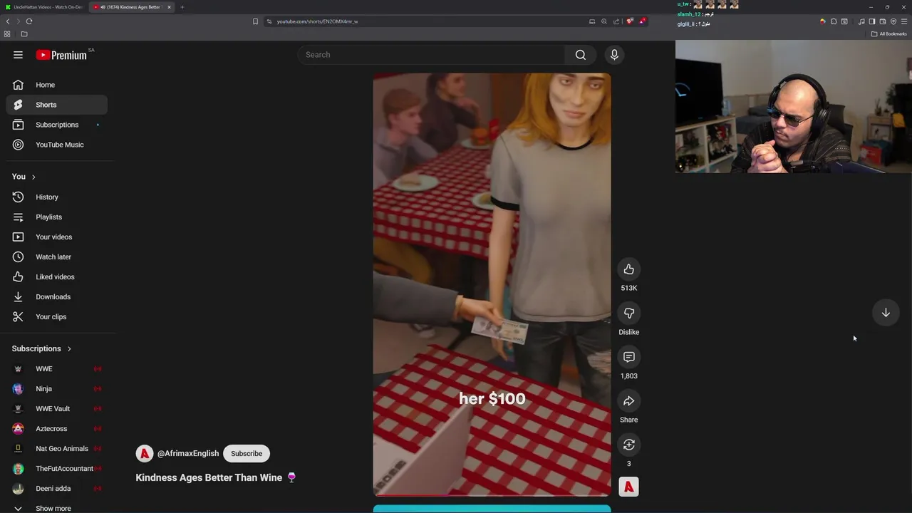Open YouTube Music in the sidebar
Viewport: 912px width, 513px height.
click(x=57, y=145)
